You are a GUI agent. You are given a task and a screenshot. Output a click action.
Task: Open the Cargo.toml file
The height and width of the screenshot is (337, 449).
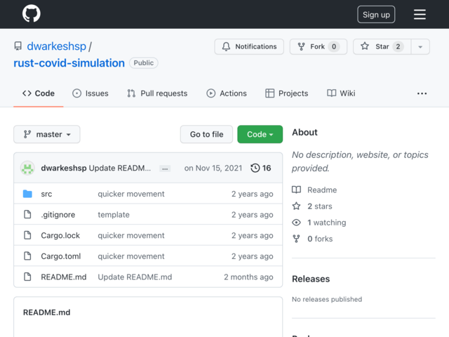(61, 256)
